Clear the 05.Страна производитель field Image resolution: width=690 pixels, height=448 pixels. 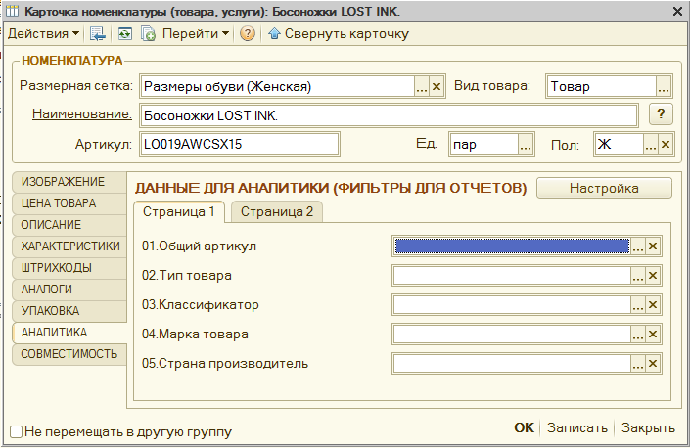[653, 364]
